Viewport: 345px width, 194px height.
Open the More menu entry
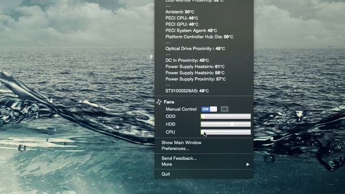[x=167, y=164]
